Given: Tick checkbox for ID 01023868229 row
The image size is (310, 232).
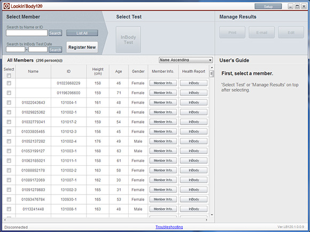Looking at the screenshot, I should point(9,83).
